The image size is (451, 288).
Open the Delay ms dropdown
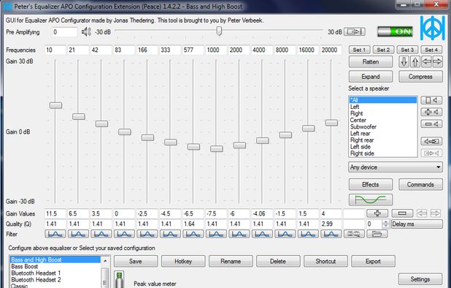[x=417, y=224]
